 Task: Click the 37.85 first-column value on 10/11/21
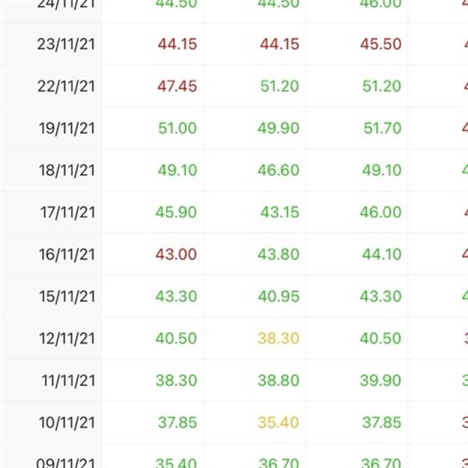(x=177, y=423)
